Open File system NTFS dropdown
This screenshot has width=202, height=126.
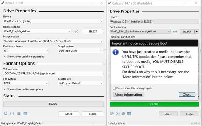tap(26, 83)
